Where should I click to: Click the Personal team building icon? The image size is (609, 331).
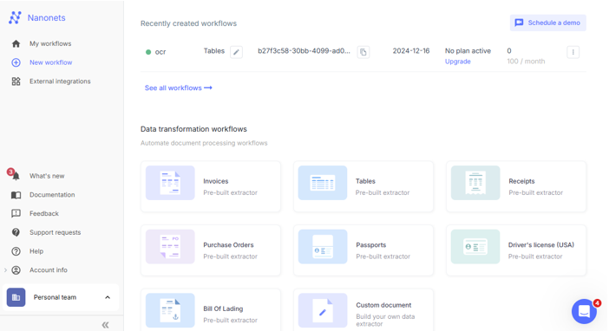pyautogui.click(x=16, y=297)
